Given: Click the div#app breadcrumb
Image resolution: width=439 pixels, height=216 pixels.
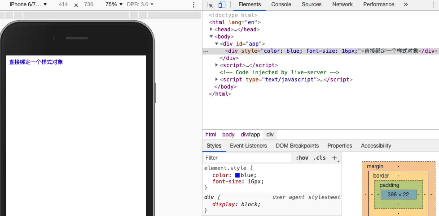Looking at the screenshot, I should click(x=250, y=135).
